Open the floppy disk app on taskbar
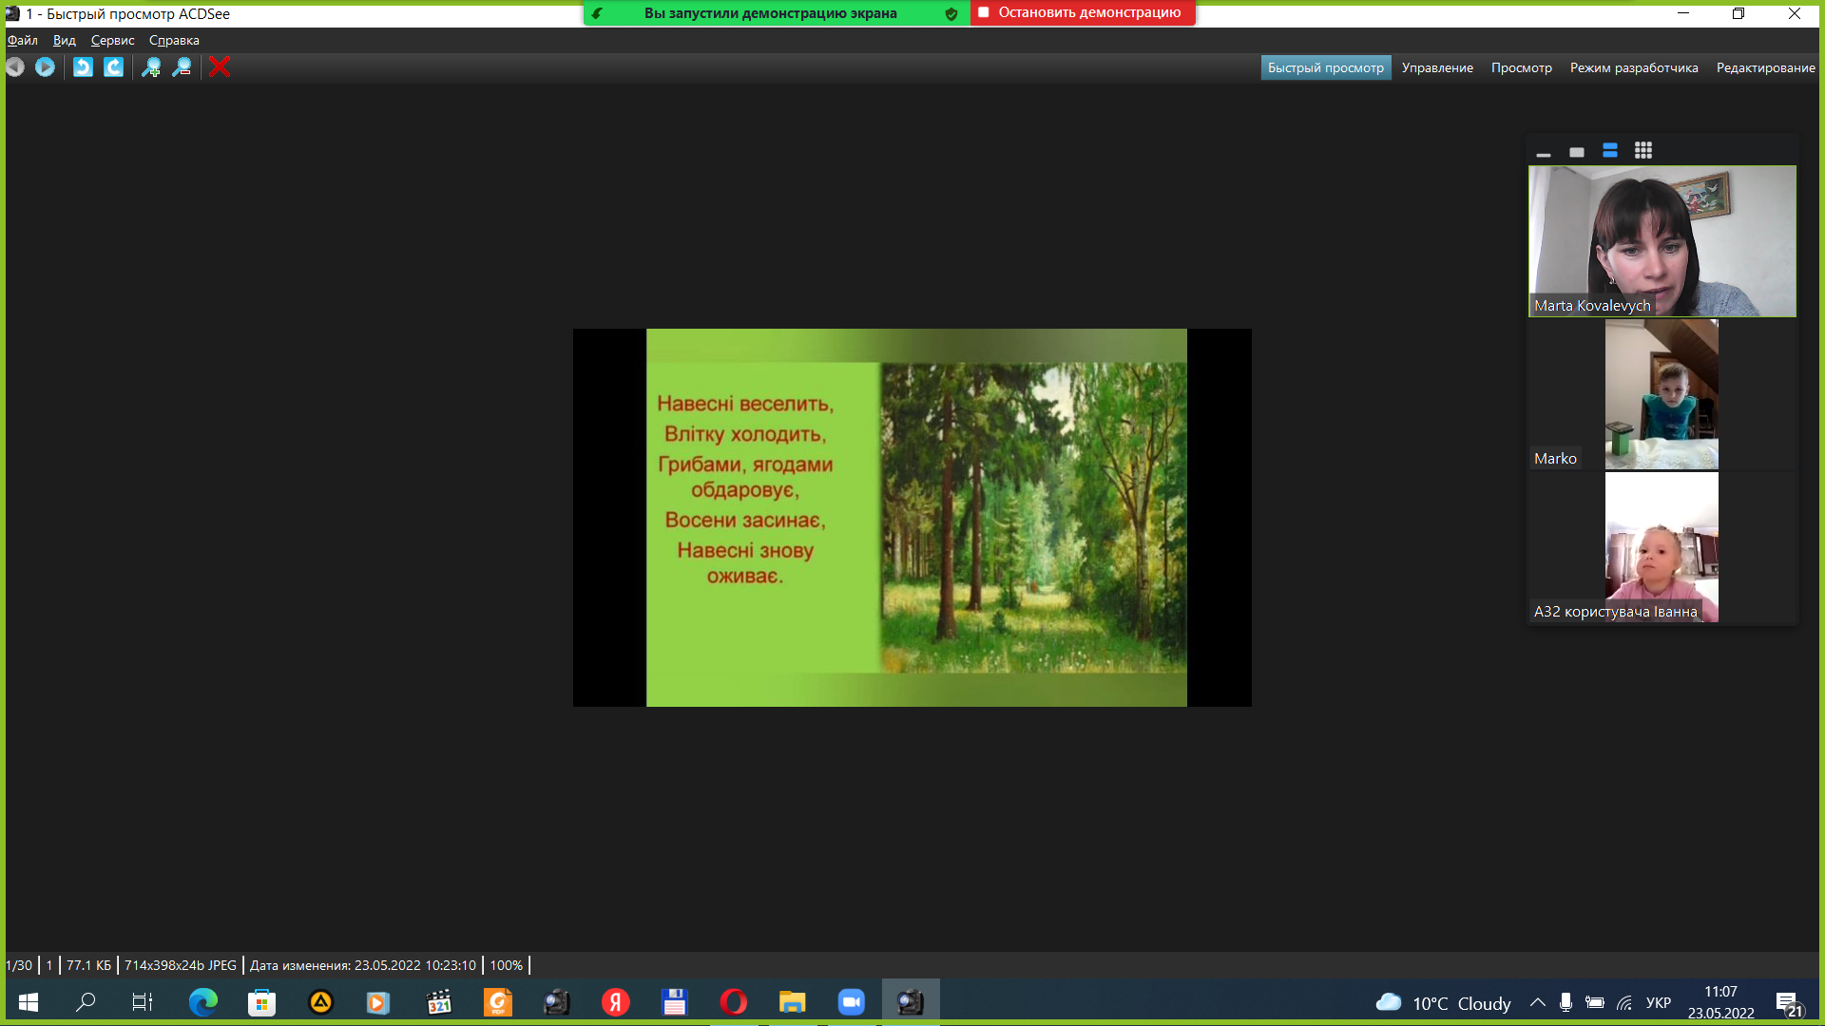 pos(675,1002)
